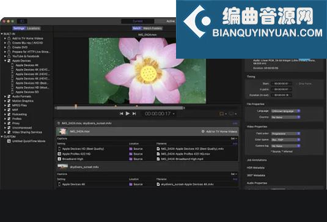327x222 pixels.
Task: Click the Broadband High output setting icon
Action: pyautogui.click(x=59, y=159)
